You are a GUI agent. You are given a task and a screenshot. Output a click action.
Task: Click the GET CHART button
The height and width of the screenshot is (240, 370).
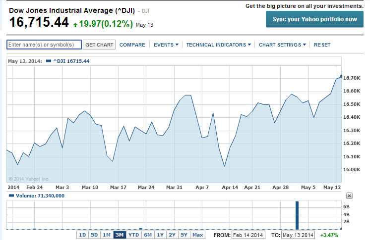click(99, 45)
